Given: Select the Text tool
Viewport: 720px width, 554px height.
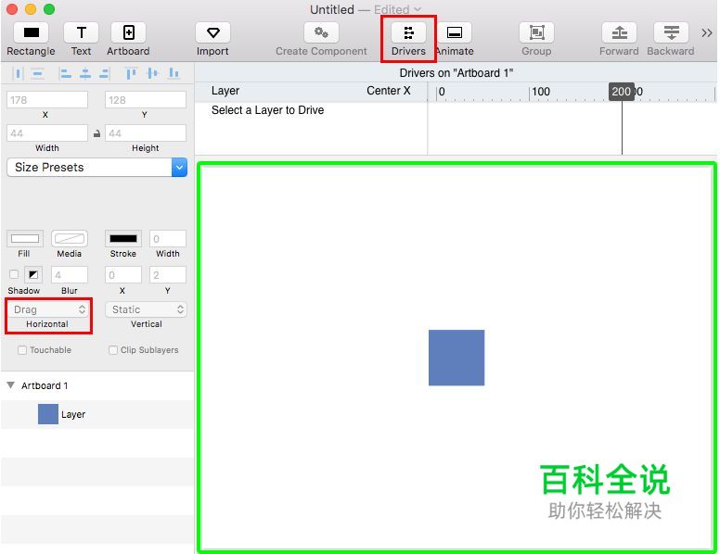Looking at the screenshot, I should click(81, 33).
